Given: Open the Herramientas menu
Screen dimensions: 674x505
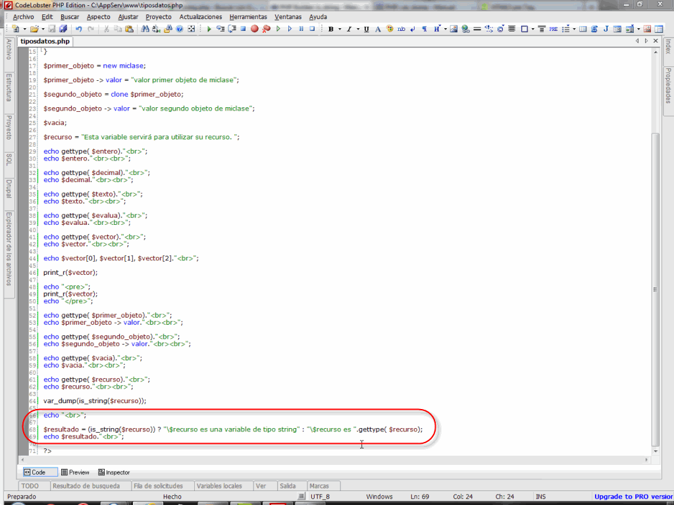Looking at the screenshot, I should tap(248, 16).
